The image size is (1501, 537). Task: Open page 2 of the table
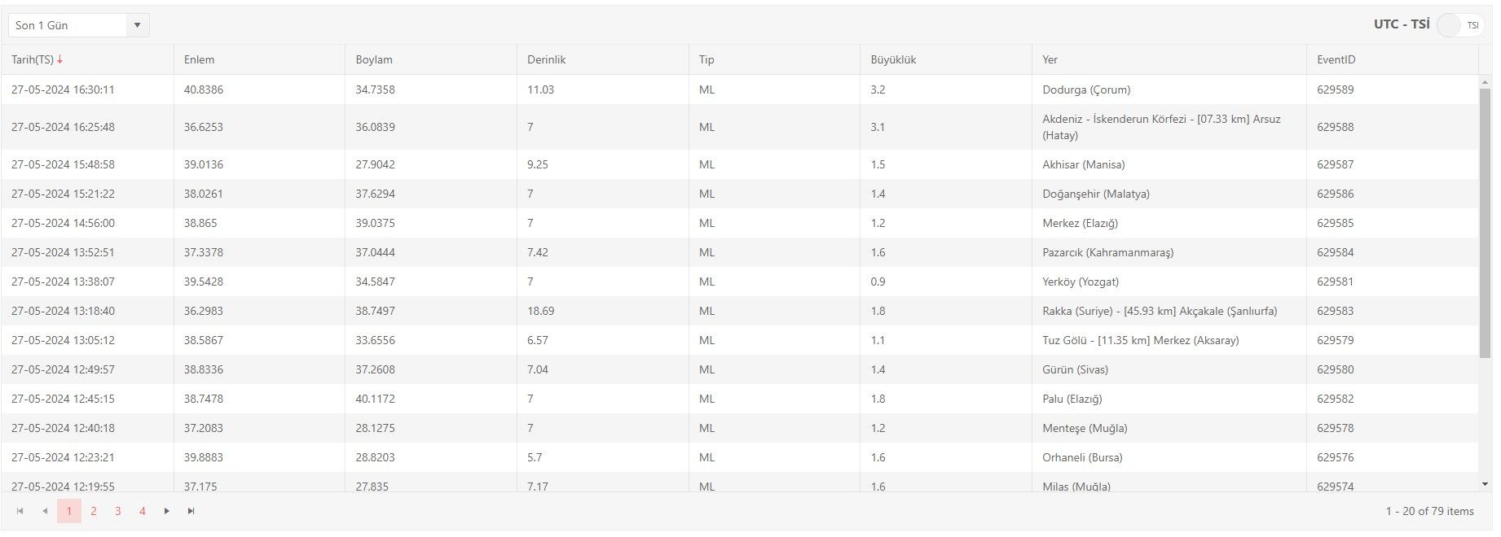(94, 511)
